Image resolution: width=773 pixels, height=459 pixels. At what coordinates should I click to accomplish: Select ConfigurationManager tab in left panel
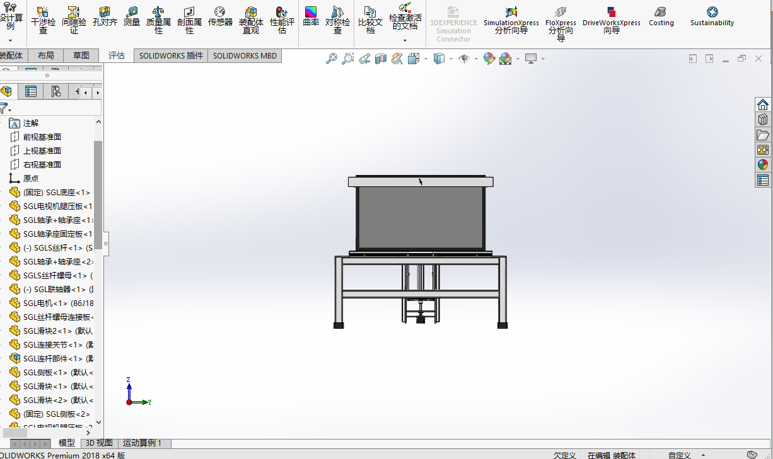pos(55,91)
